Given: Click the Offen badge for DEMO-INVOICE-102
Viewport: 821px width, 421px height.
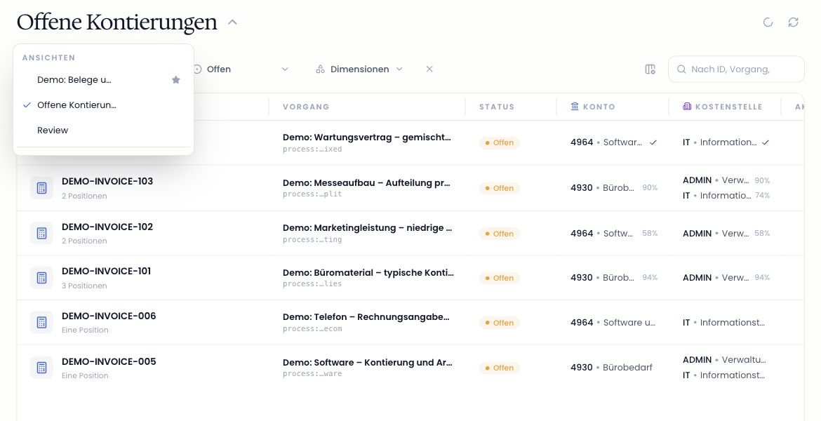Looking at the screenshot, I should (499, 234).
